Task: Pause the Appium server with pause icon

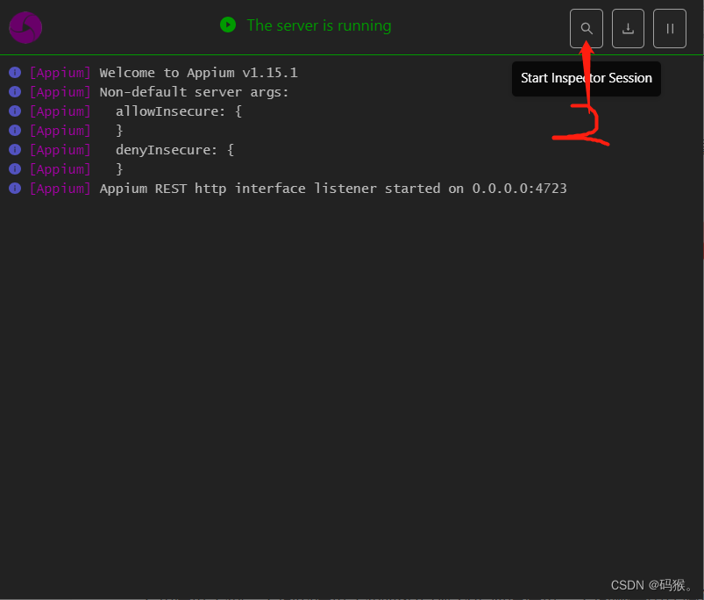Action: pyautogui.click(x=669, y=28)
